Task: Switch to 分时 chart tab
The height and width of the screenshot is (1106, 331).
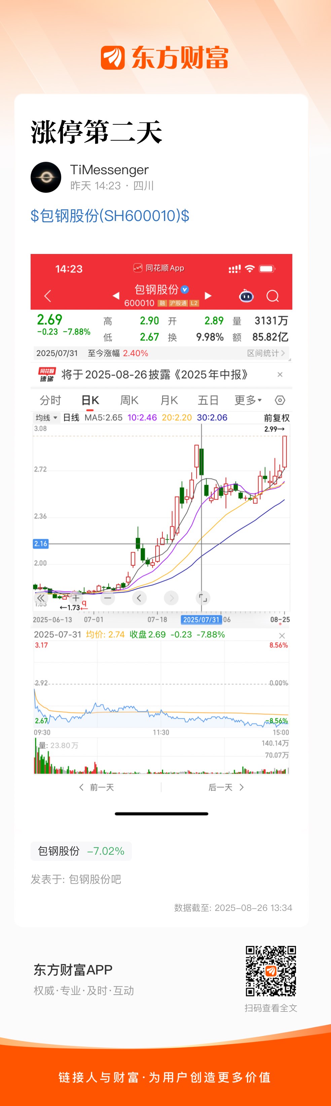Action: pyautogui.click(x=50, y=400)
